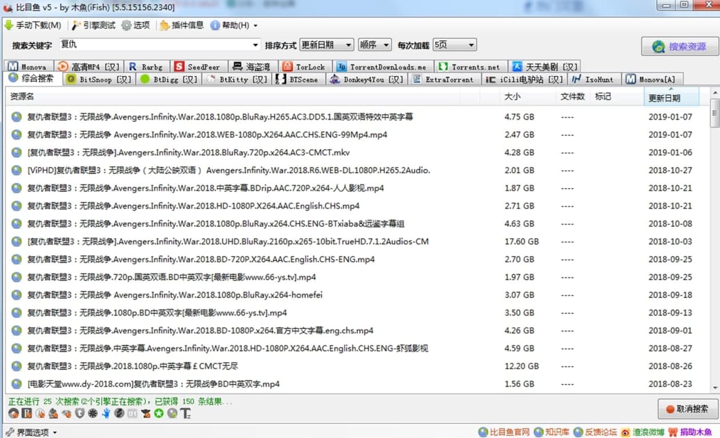Click the 搜索资源 search button
This screenshot has height=438, width=720.
pyautogui.click(x=680, y=47)
